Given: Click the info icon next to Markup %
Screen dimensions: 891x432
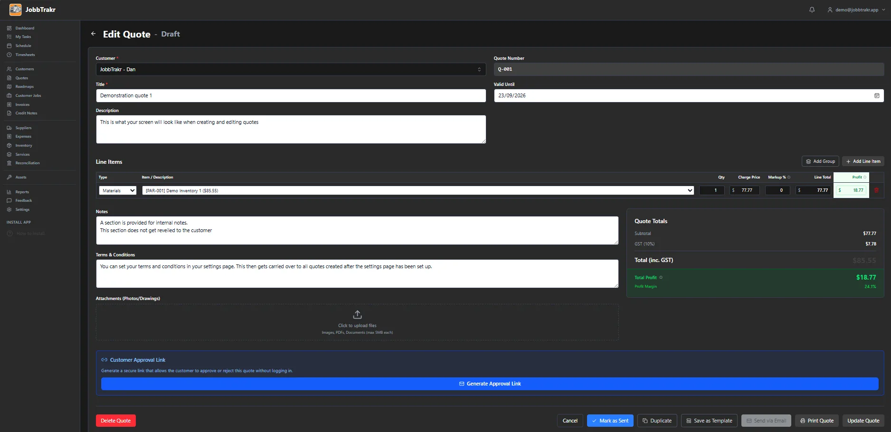Looking at the screenshot, I should click(x=789, y=177).
